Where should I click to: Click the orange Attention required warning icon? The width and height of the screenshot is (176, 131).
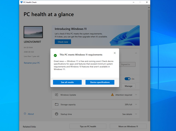(112, 95)
